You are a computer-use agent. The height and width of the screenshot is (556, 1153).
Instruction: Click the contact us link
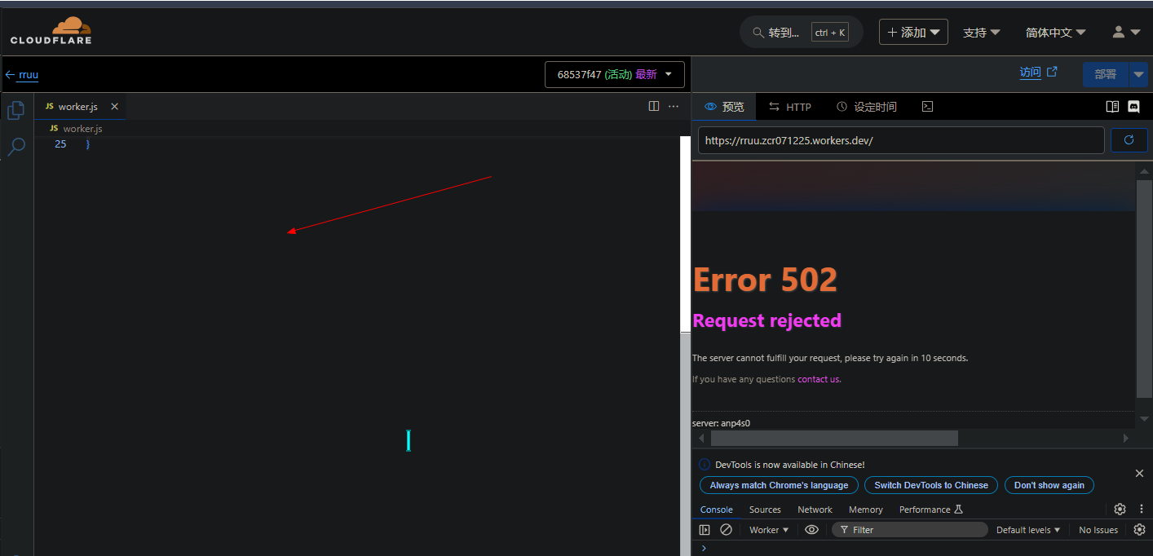click(819, 379)
